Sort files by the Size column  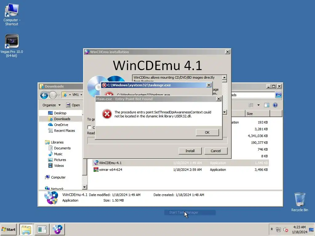[257, 114]
